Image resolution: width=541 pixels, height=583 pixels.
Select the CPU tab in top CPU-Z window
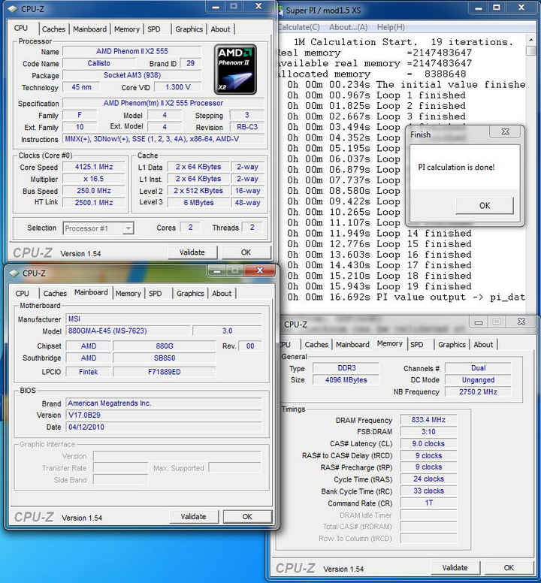[21, 29]
